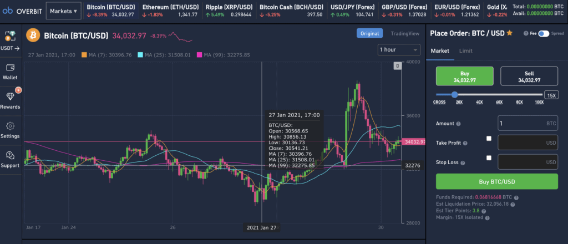Click the 32276 price label on axis
Screen dimensions: 568x244
point(413,165)
